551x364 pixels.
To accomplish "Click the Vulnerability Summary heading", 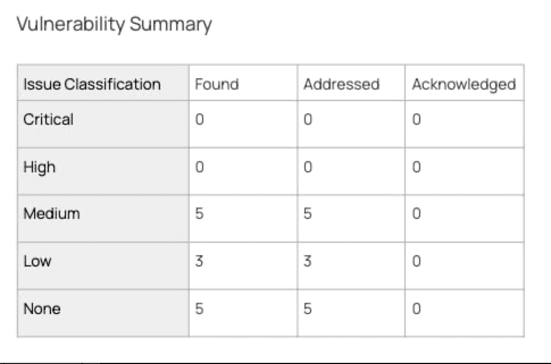I will click(114, 24).
